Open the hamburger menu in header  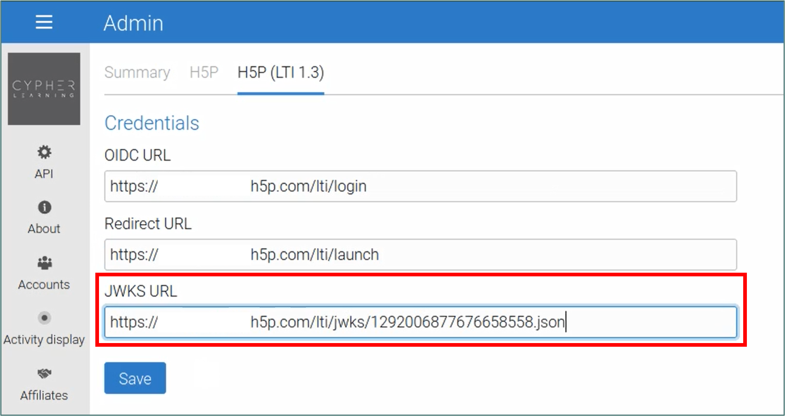click(44, 22)
